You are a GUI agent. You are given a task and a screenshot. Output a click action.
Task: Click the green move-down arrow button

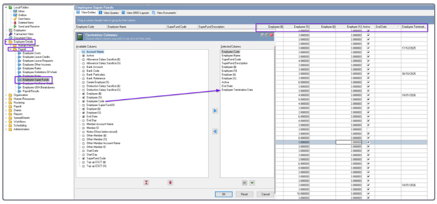click(252, 183)
